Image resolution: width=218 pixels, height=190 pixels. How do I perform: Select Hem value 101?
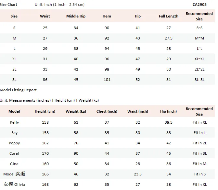click(x=107, y=80)
